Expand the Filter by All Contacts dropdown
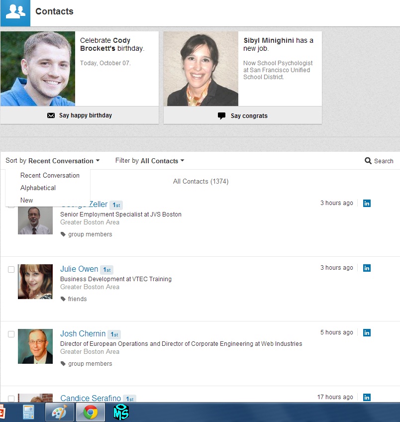 [150, 161]
